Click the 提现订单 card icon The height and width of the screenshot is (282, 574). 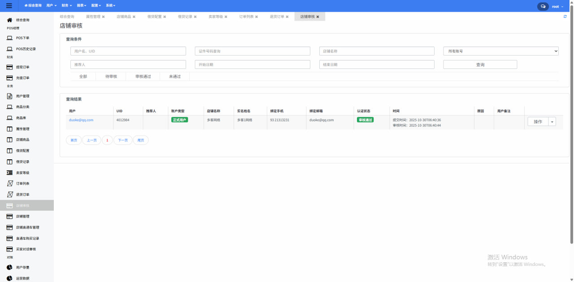click(x=9, y=67)
